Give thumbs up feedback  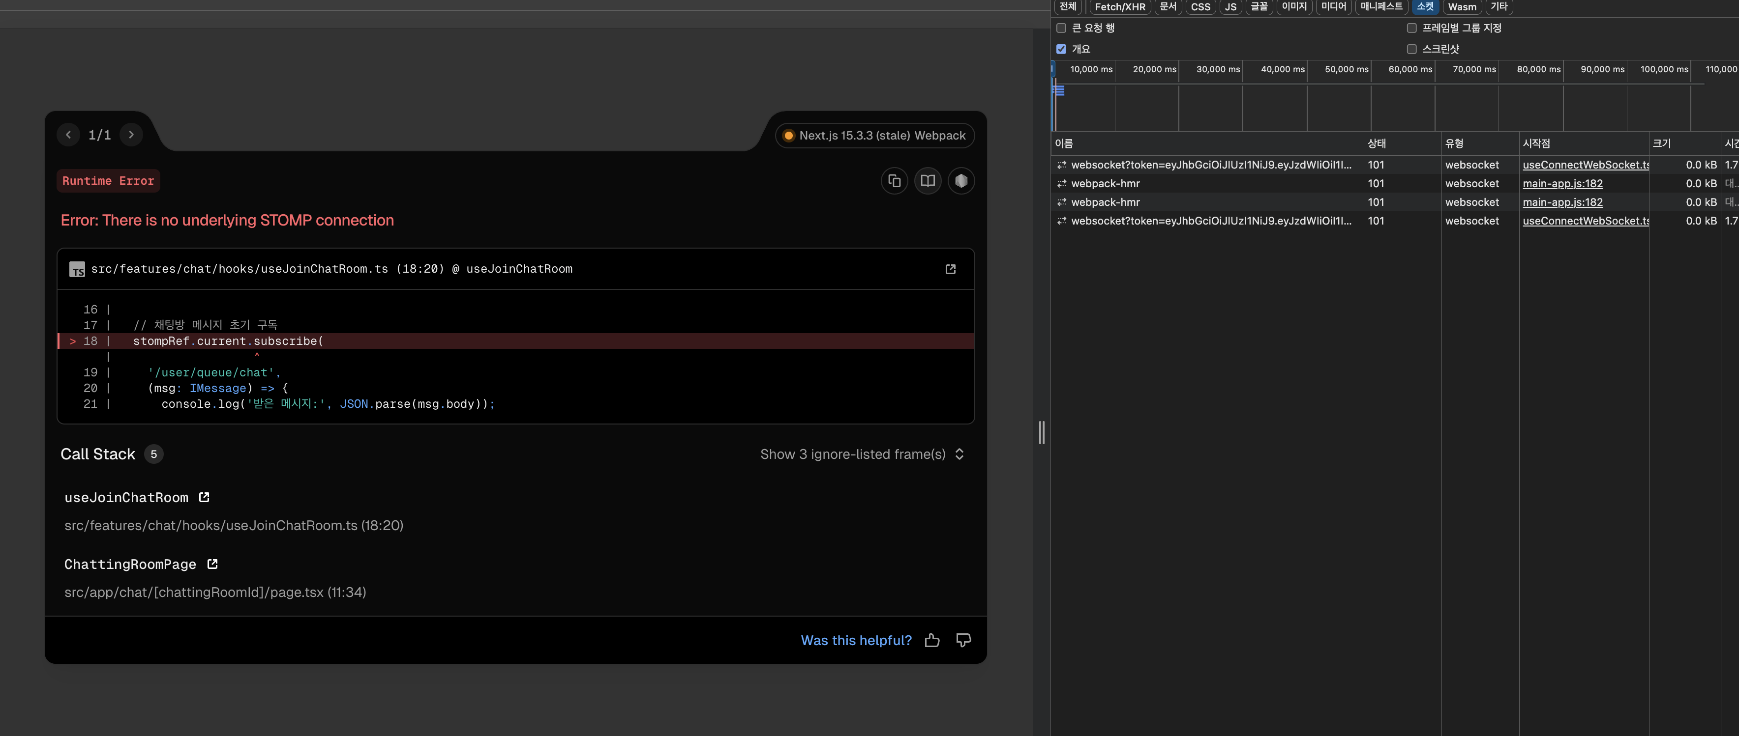pos(931,640)
